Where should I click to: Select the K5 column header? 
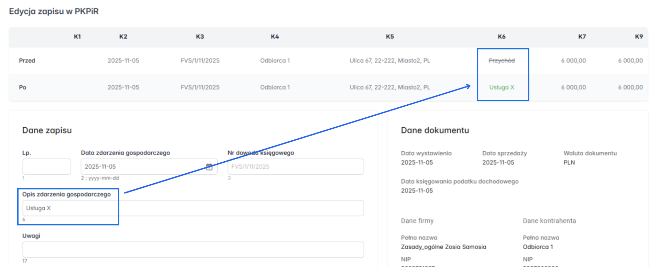pos(390,36)
